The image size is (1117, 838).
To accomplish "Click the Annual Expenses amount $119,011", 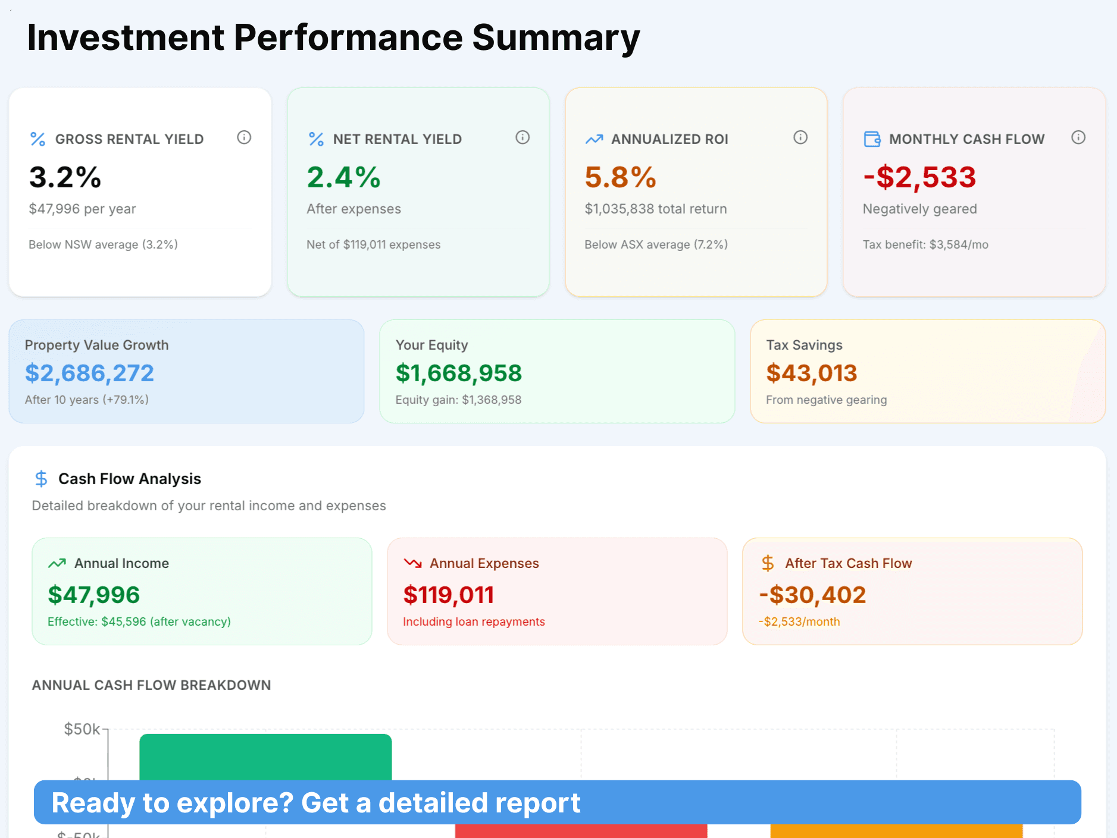I will click(x=449, y=595).
